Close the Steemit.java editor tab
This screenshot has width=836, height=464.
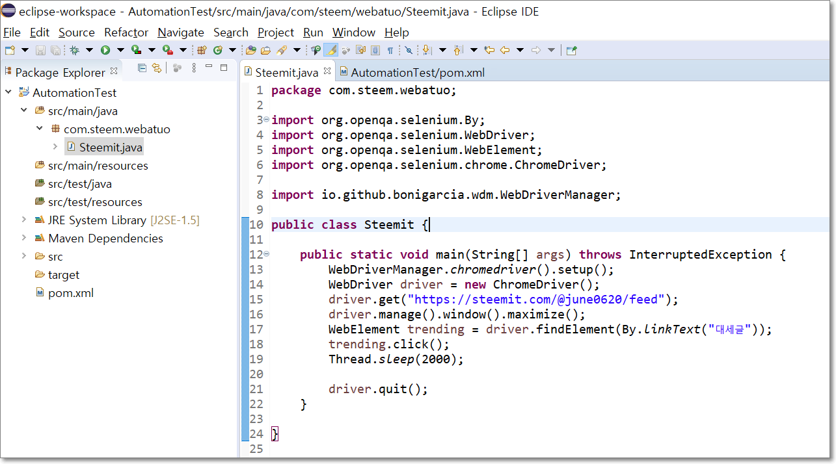point(327,71)
